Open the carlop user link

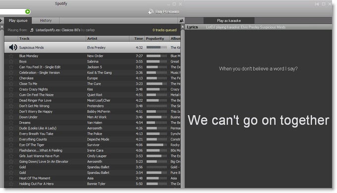tap(90, 30)
